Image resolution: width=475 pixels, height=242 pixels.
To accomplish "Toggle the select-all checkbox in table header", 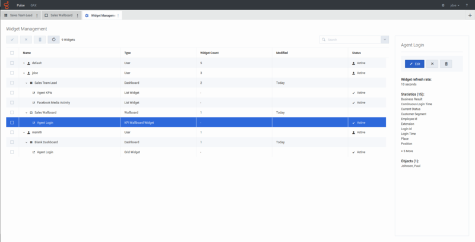I will coord(12,53).
